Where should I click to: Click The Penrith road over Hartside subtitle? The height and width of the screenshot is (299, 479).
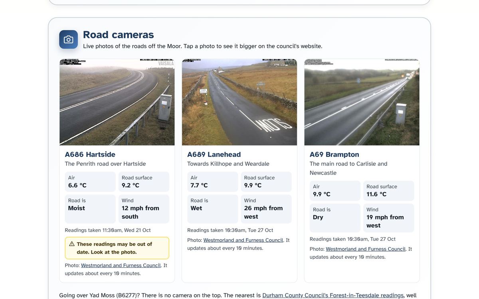pyautogui.click(x=105, y=164)
